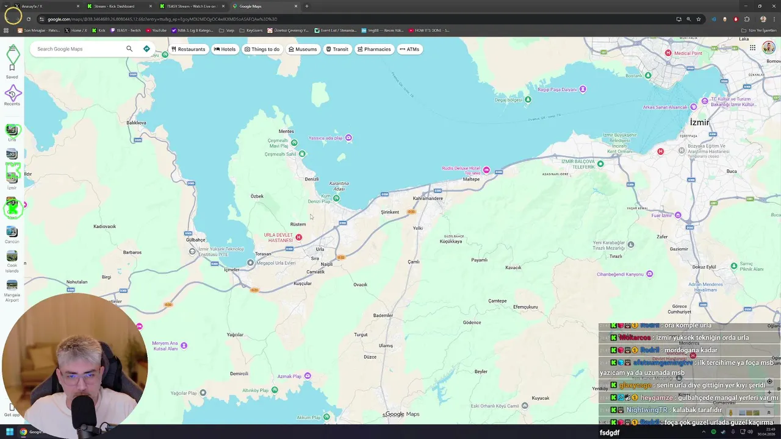Select the Ragıp Paşa Dalyanı marker
The height and width of the screenshot is (439, 781).
point(583,90)
